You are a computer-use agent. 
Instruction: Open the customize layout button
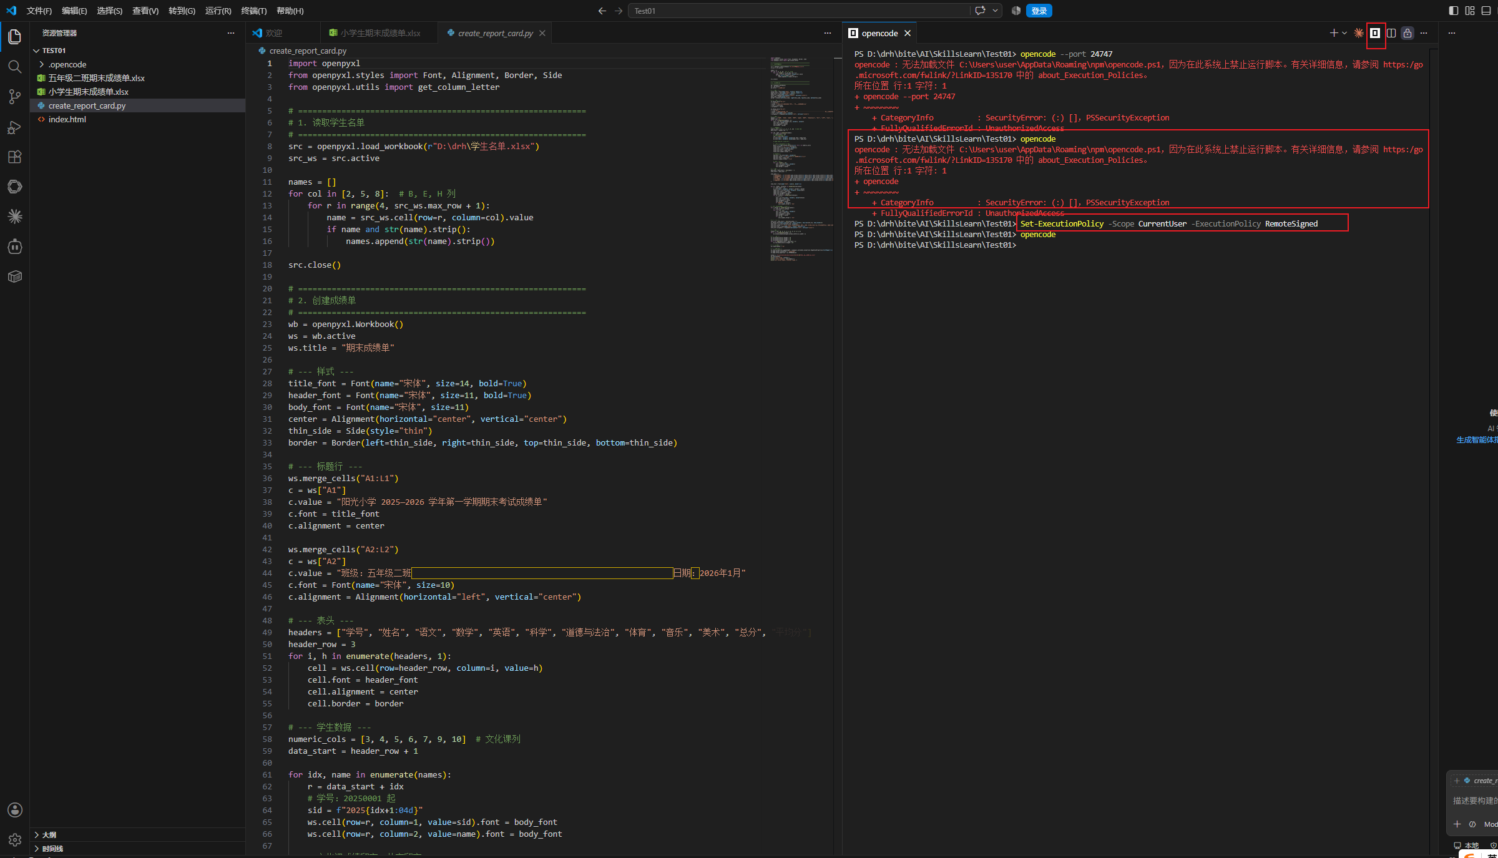pyautogui.click(x=1470, y=11)
